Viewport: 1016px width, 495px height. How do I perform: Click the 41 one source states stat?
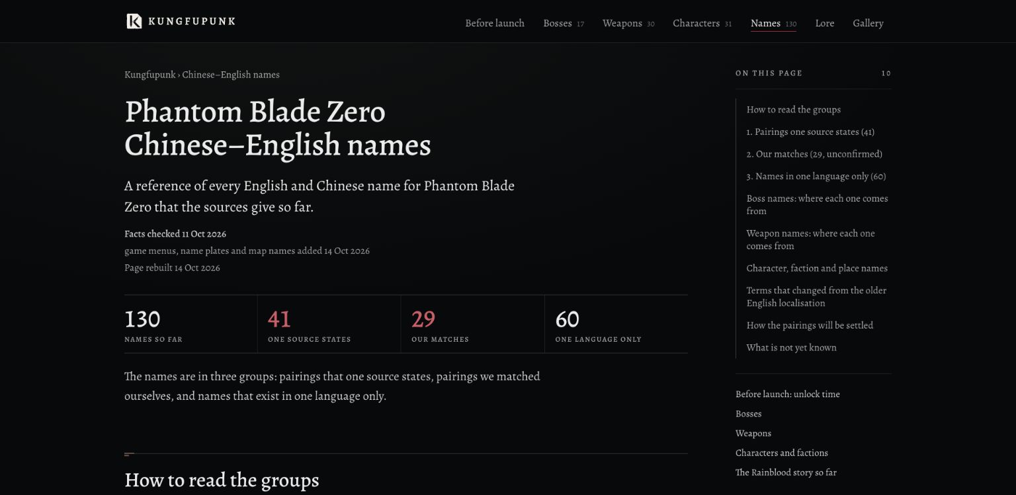click(329, 324)
